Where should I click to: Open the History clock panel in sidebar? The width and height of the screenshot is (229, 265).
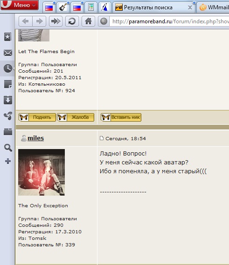(8, 68)
